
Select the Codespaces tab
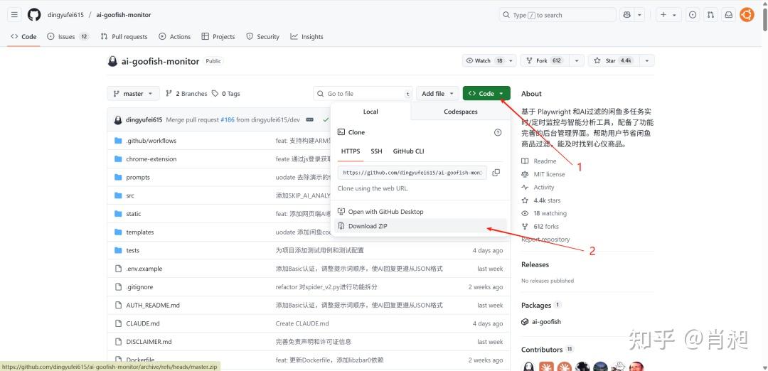(460, 112)
